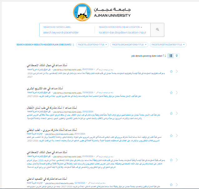The width and height of the screenshot is (199, 189).
Task: Favorite the first job with star icon
Action: tap(171, 71)
